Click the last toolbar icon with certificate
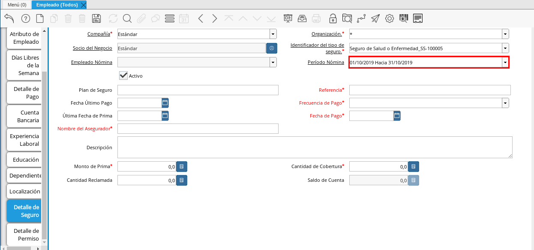Viewport: 534px width, 250px height. (418, 18)
